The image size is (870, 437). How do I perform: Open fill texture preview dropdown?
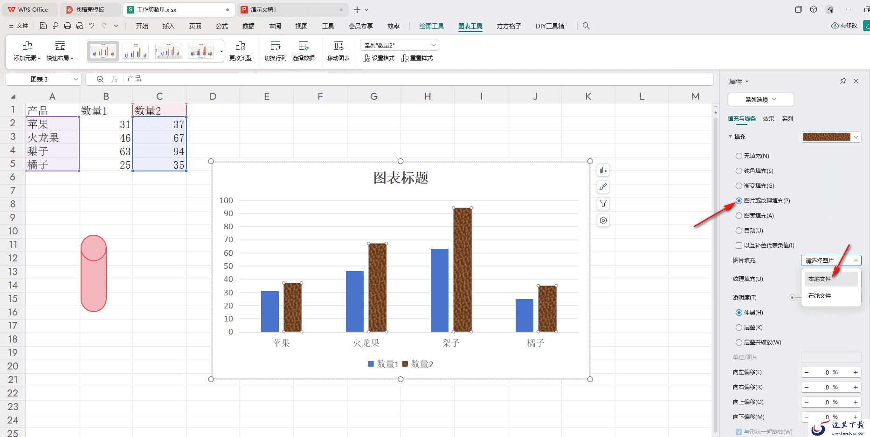[x=831, y=137]
